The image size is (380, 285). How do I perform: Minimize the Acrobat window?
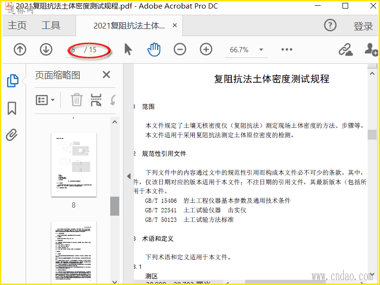coord(318,6)
